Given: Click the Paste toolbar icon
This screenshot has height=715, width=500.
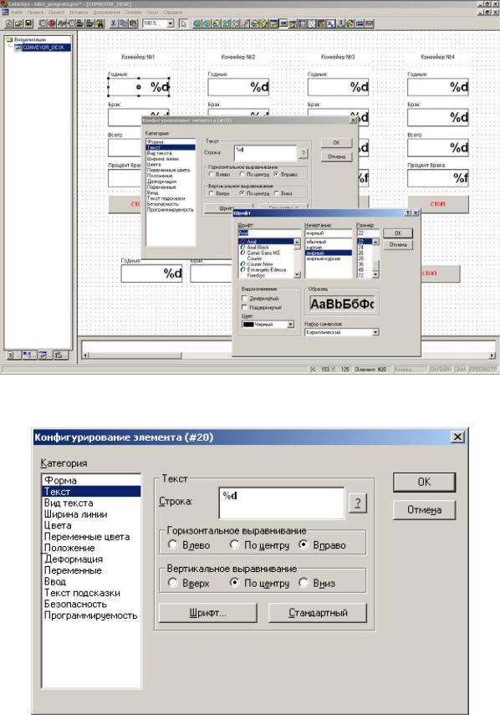Looking at the screenshot, I should point(133,23).
